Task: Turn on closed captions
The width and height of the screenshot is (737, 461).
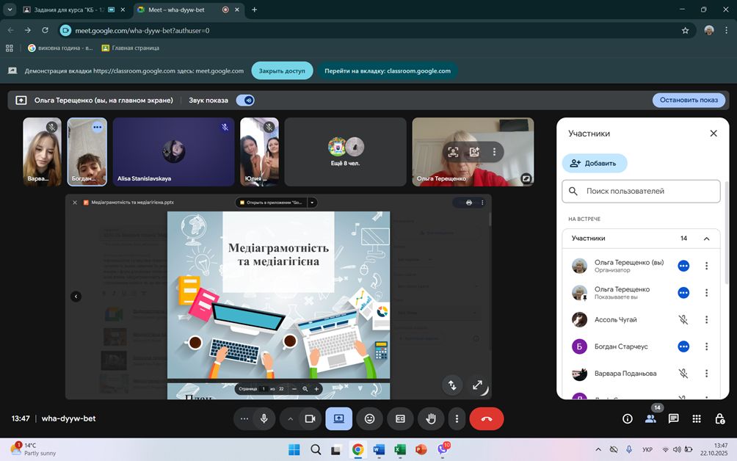Action: tap(400, 418)
